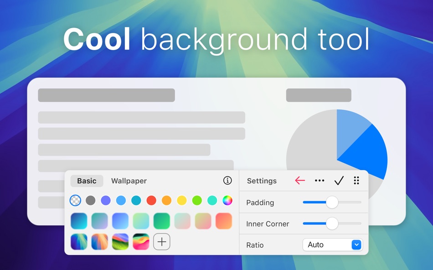This screenshot has height=270, width=433.
Task: Choose the orange solid color
Action: [x=166, y=200]
